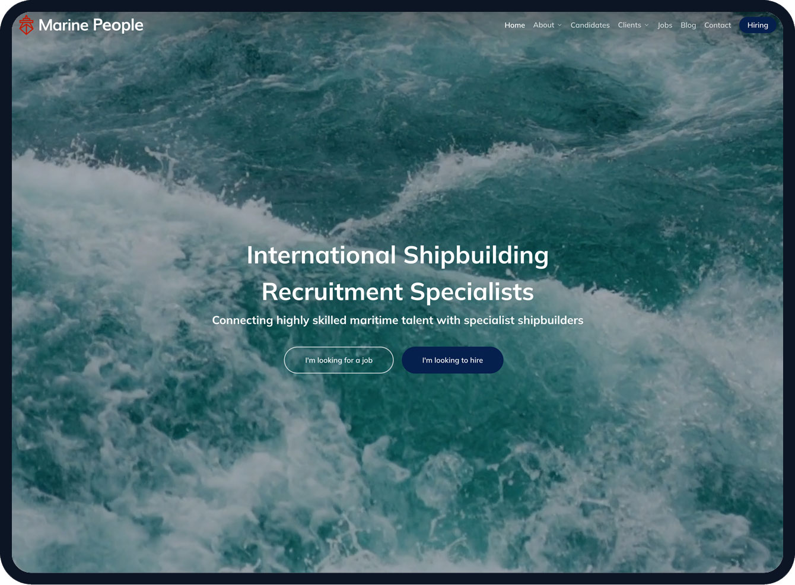Select Home in the navigation bar
This screenshot has width=795, height=585.
pyautogui.click(x=514, y=25)
